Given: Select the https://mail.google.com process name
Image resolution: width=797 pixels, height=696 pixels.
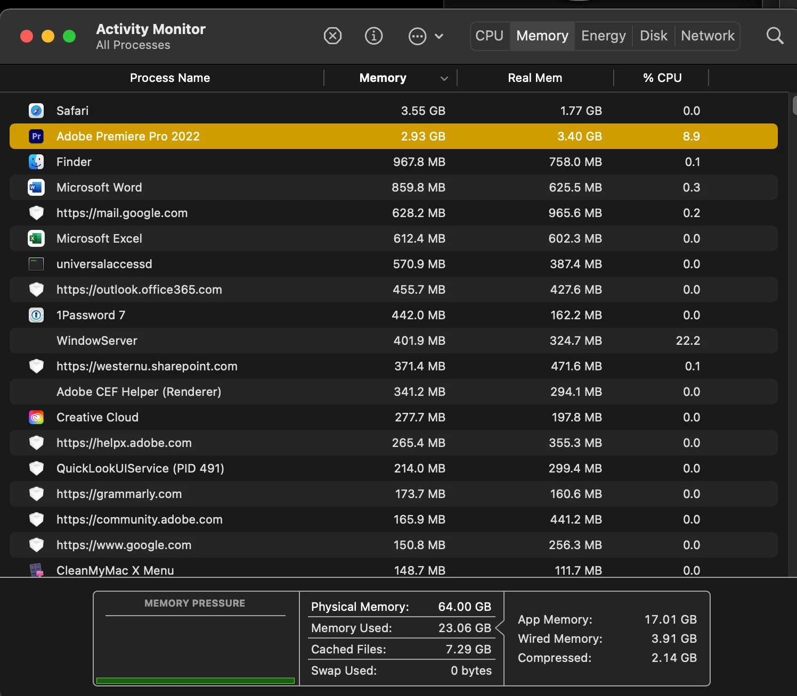Looking at the screenshot, I should 122,213.
